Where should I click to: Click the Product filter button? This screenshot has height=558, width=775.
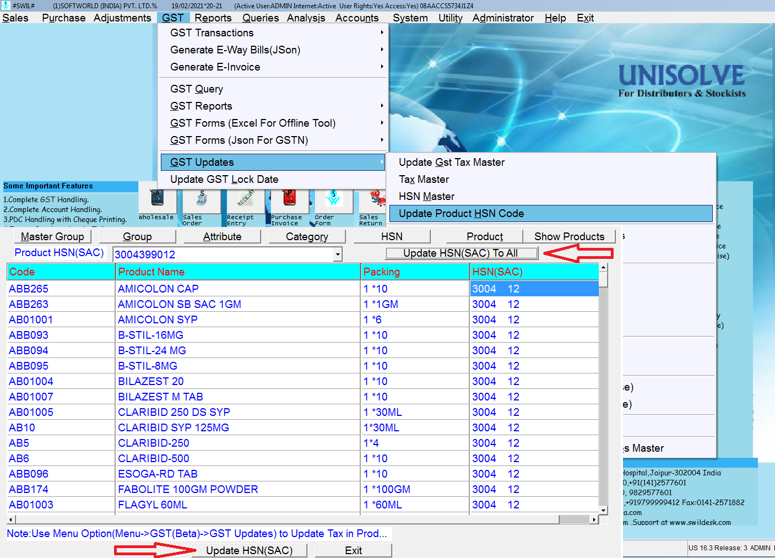(x=485, y=236)
